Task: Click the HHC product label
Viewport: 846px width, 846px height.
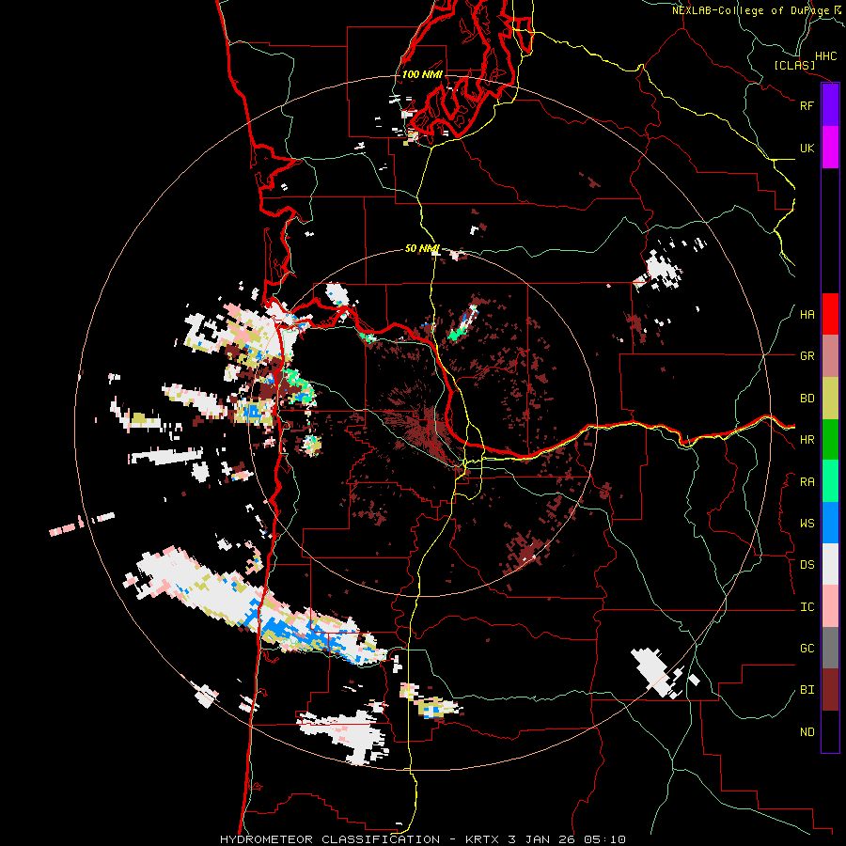Action: pyautogui.click(x=825, y=56)
